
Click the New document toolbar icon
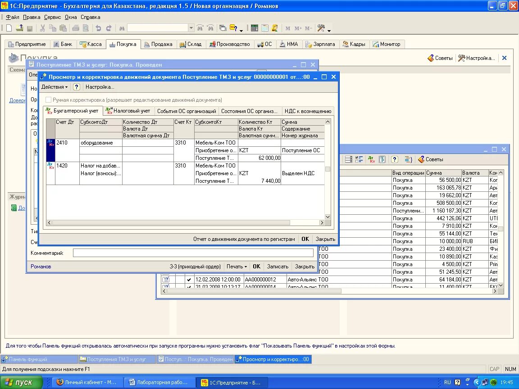[x=9, y=28]
